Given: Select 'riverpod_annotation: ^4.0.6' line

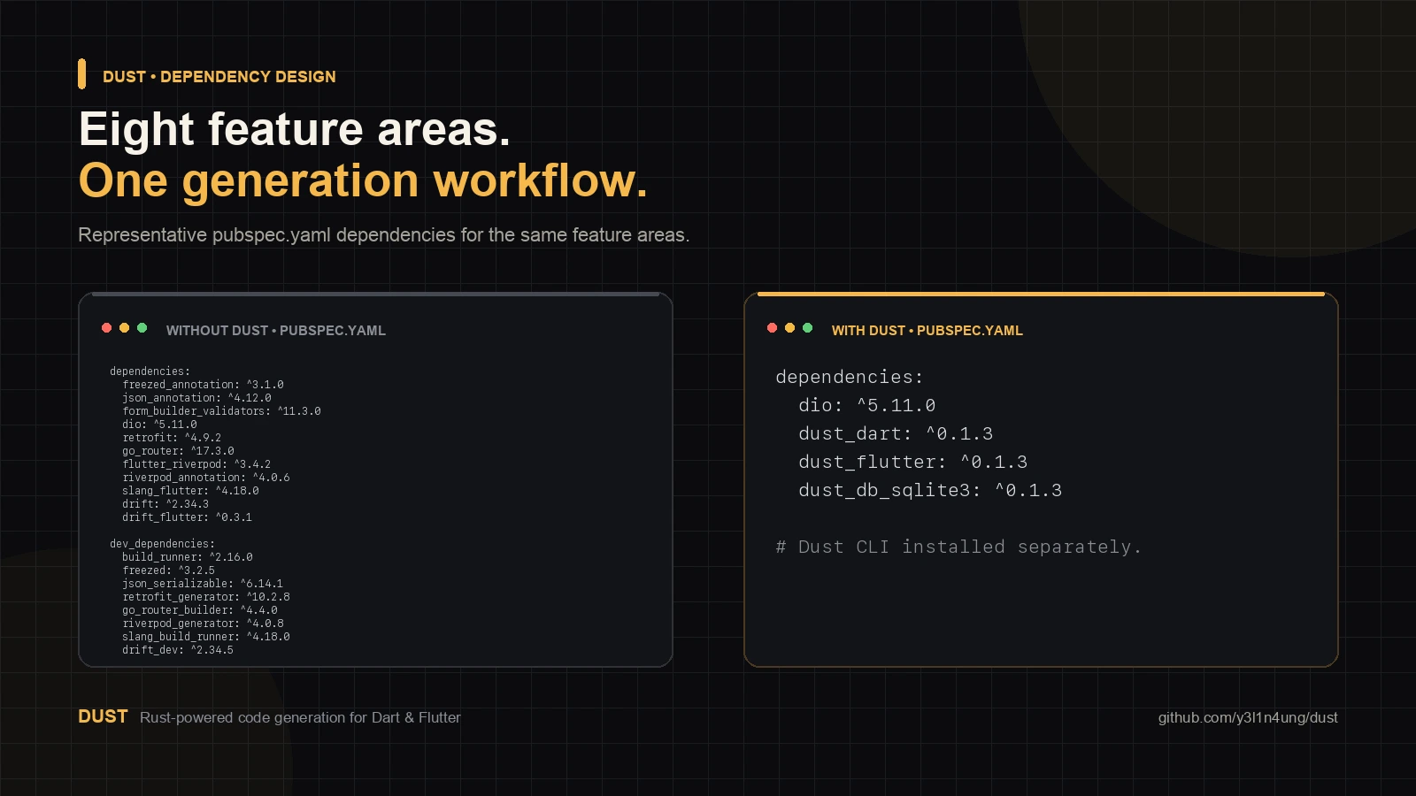Looking at the screenshot, I should click(206, 478).
